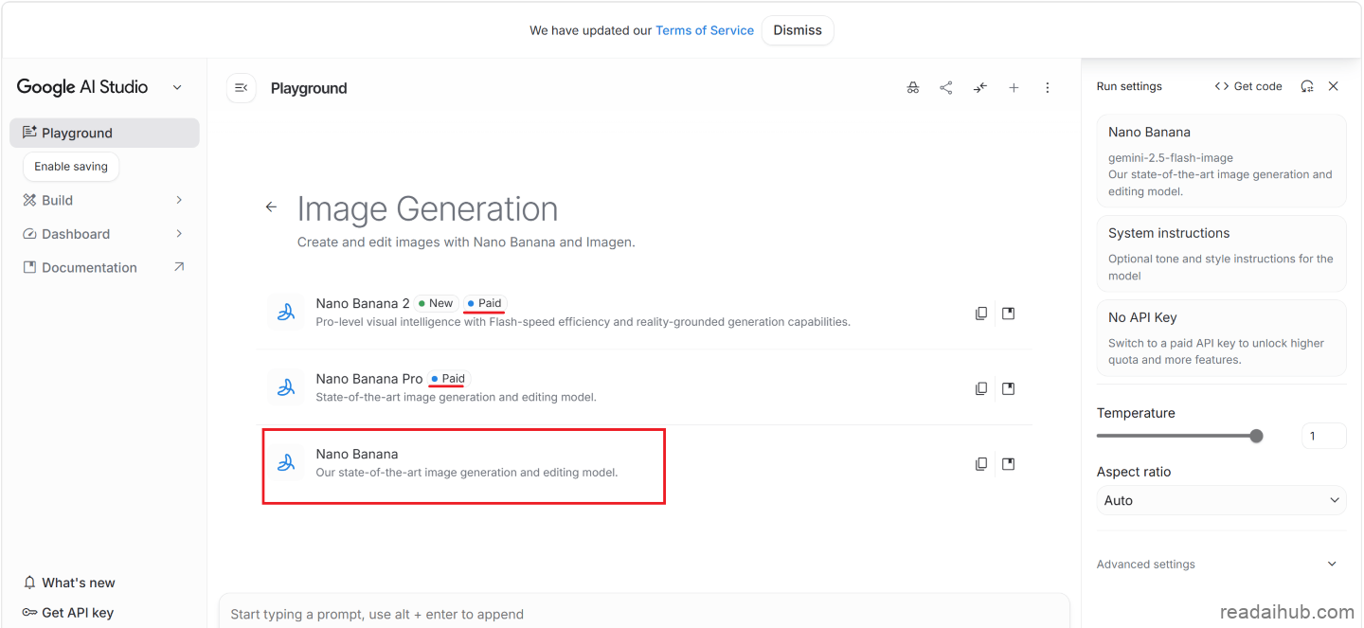Open the Nano Banana Pro documentation icon

click(x=1008, y=388)
